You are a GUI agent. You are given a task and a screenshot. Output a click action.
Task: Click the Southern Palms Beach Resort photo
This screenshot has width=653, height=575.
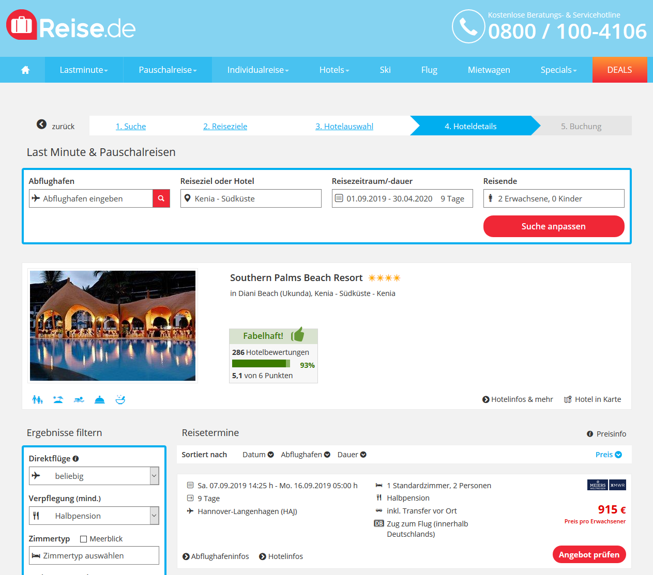point(113,325)
